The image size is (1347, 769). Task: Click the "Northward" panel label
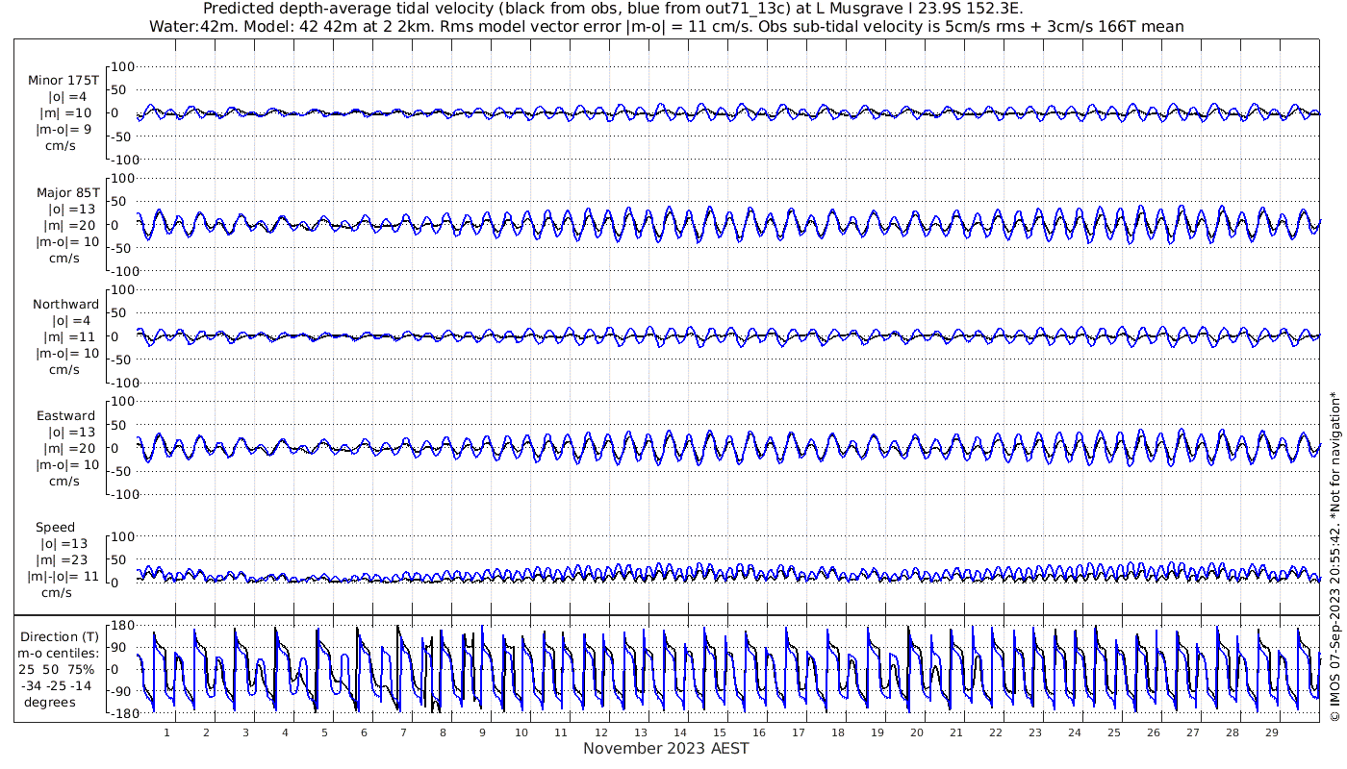[x=66, y=305]
